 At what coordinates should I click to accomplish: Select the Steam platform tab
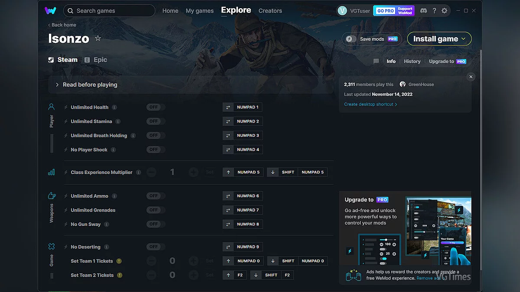tap(63, 60)
